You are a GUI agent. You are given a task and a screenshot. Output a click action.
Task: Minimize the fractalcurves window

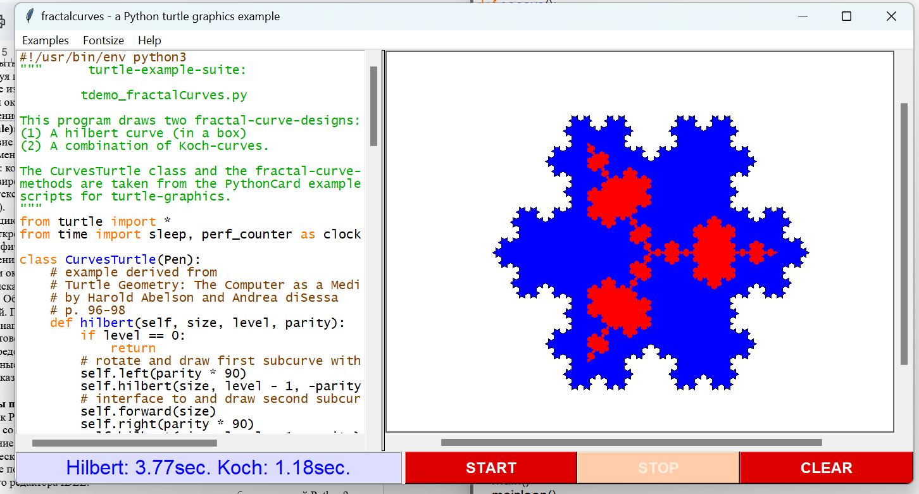click(x=802, y=16)
